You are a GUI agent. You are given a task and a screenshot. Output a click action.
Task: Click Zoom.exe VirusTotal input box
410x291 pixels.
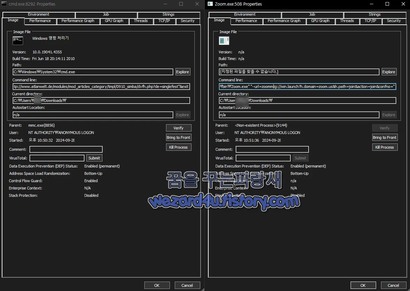click(263, 158)
